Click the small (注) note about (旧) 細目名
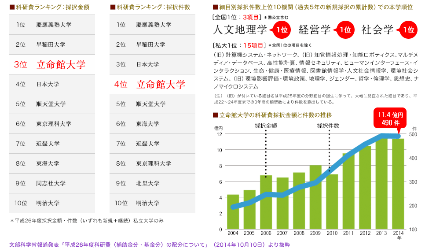Viewport: 425px width, 252px height. (315, 99)
